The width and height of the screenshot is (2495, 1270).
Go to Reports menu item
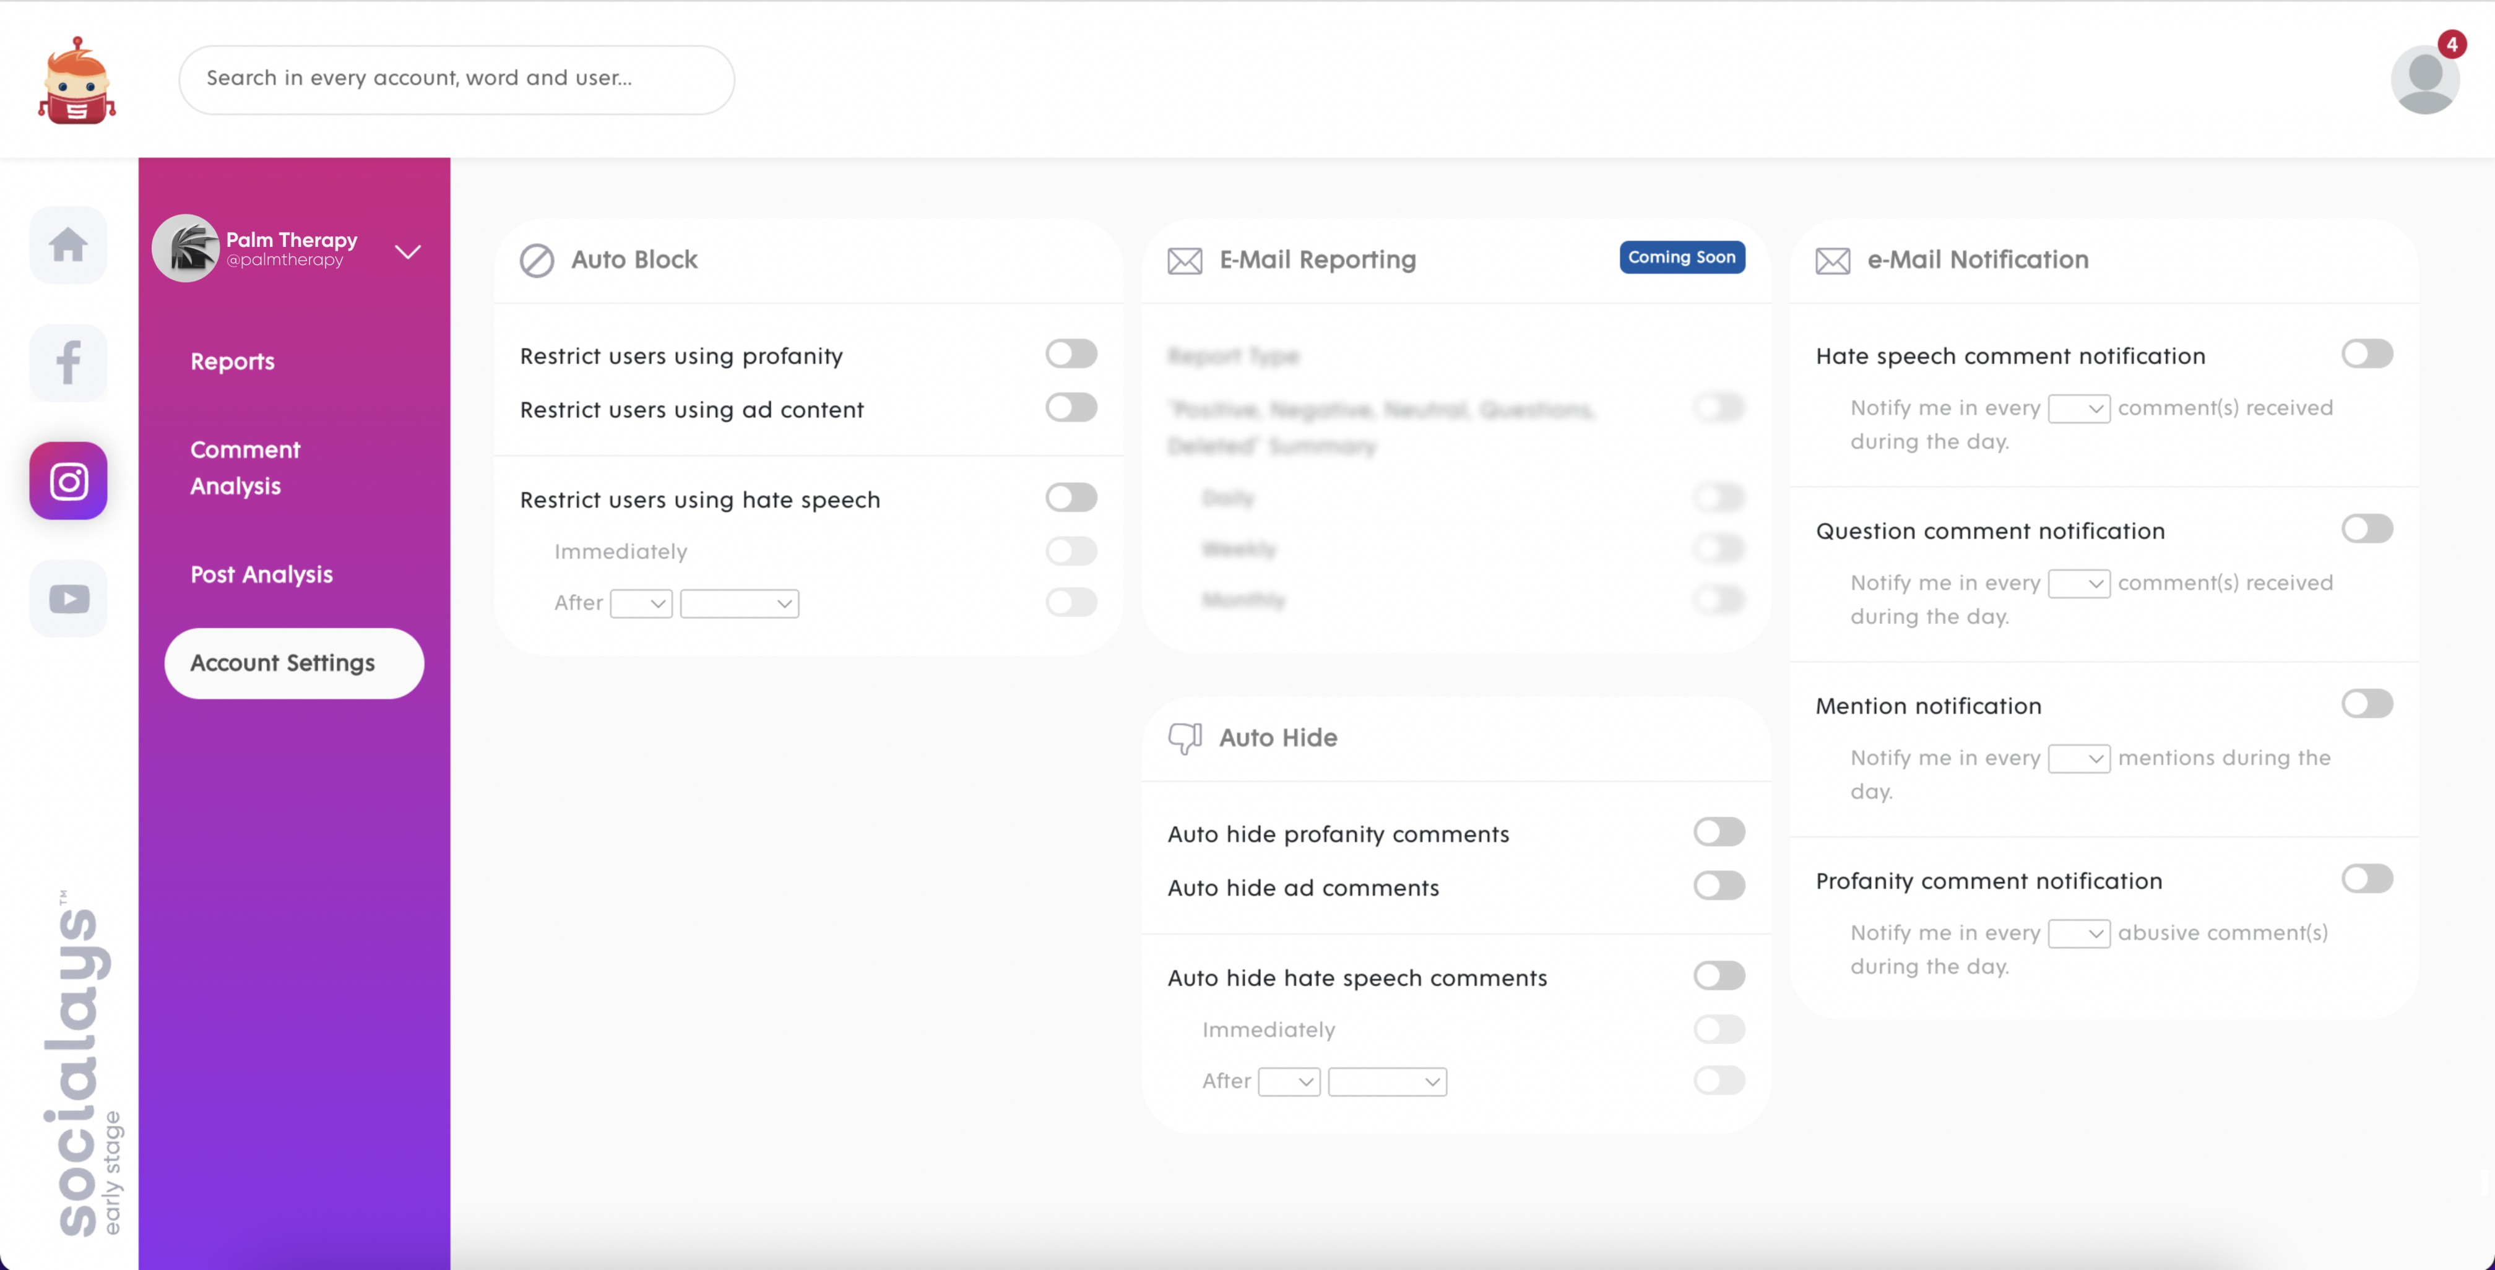point(233,361)
